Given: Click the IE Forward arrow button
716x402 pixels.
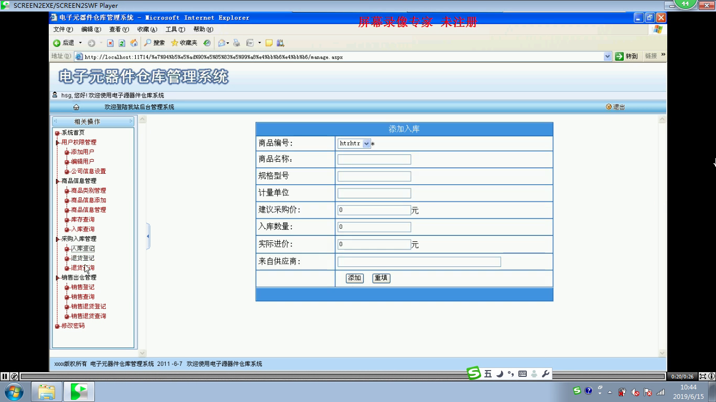Looking at the screenshot, I should (91, 43).
